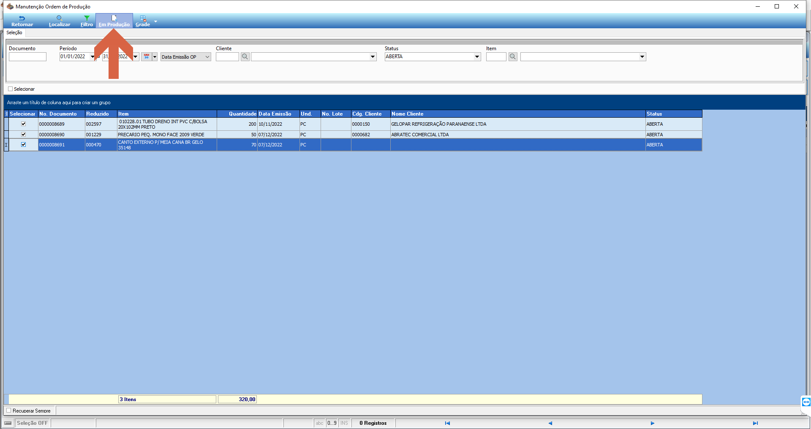Click the Reduzido column header
This screenshot has height=429, width=811.
(101, 114)
